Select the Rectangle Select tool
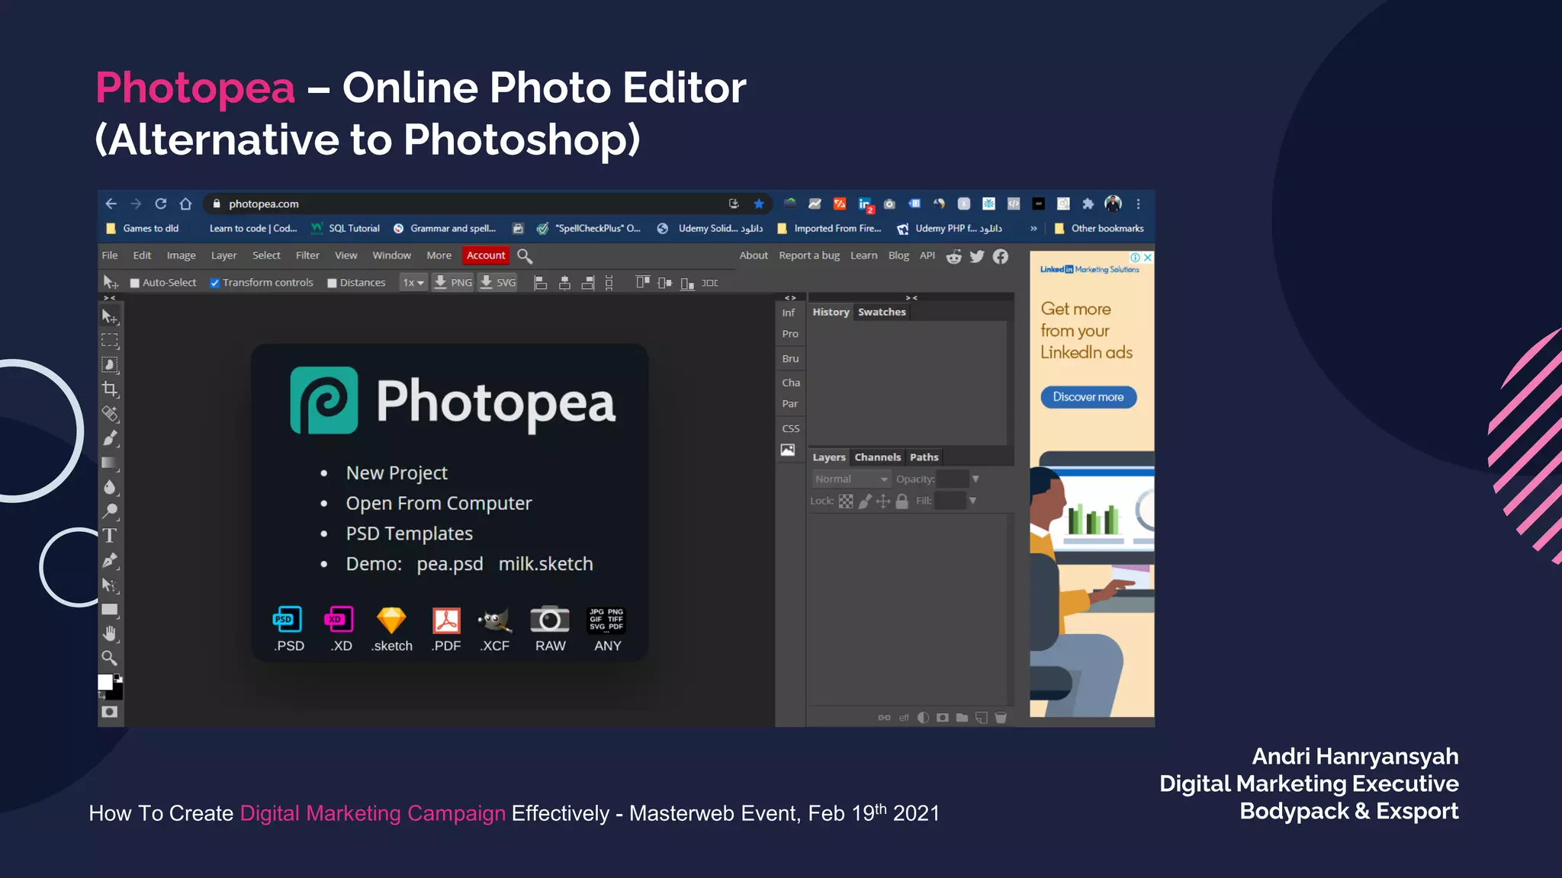The image size is (1562, 878). click(110, 340)
